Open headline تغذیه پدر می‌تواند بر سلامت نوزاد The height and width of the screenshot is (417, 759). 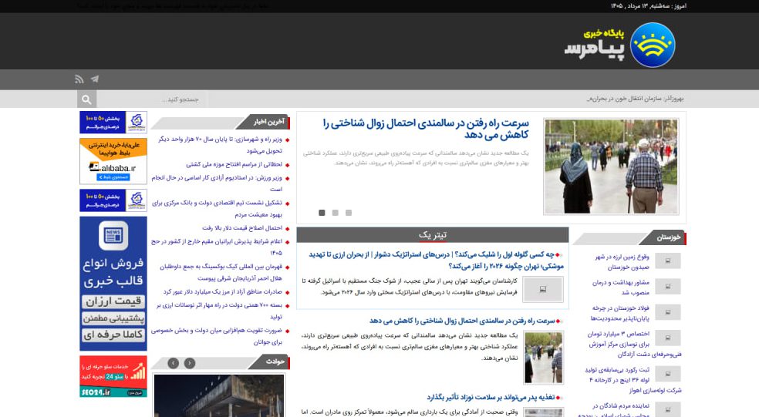pos(491,397)
